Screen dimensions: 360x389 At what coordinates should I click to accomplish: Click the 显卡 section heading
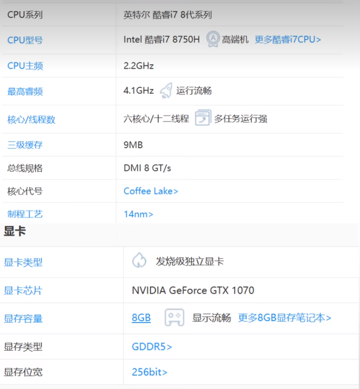coord(15,232)
